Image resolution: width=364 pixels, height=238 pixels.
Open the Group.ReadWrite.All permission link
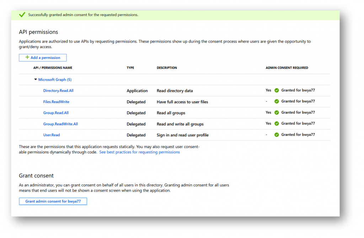[x=60, y=124]
